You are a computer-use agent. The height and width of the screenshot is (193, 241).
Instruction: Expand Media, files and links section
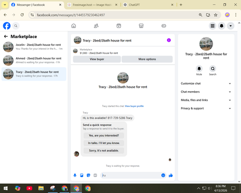tap(206, 100)
